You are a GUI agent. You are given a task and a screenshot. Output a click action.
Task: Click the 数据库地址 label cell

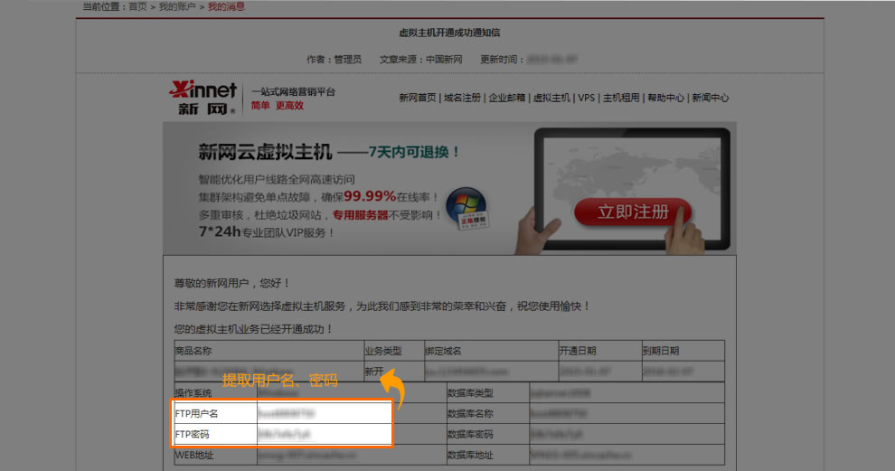487,455
